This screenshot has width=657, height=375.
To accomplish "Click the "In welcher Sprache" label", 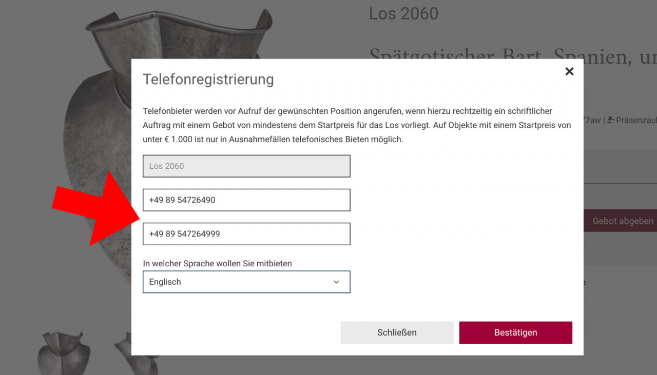I will pyautogui.click(x=217, y=264).
